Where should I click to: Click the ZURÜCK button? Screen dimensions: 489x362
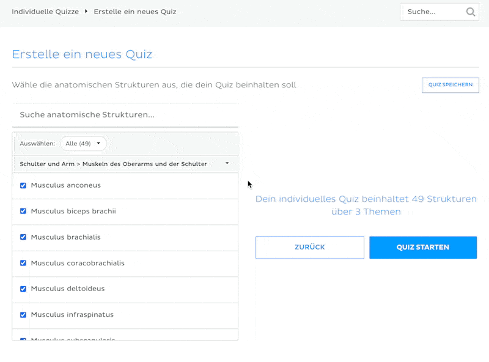310,247
